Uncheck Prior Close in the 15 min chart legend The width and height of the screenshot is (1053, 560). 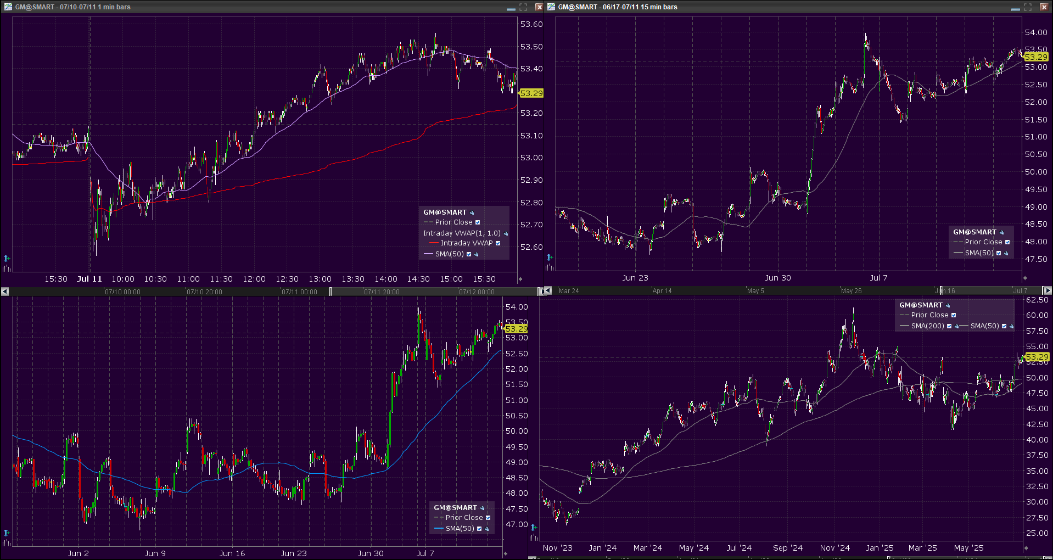[1007, 242]
